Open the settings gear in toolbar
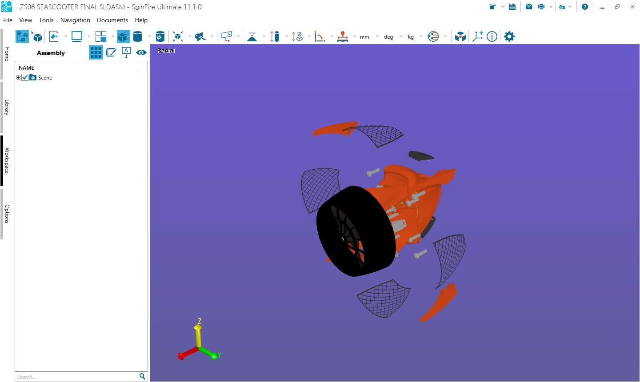640x382 pixels. (x=509, y=36)
